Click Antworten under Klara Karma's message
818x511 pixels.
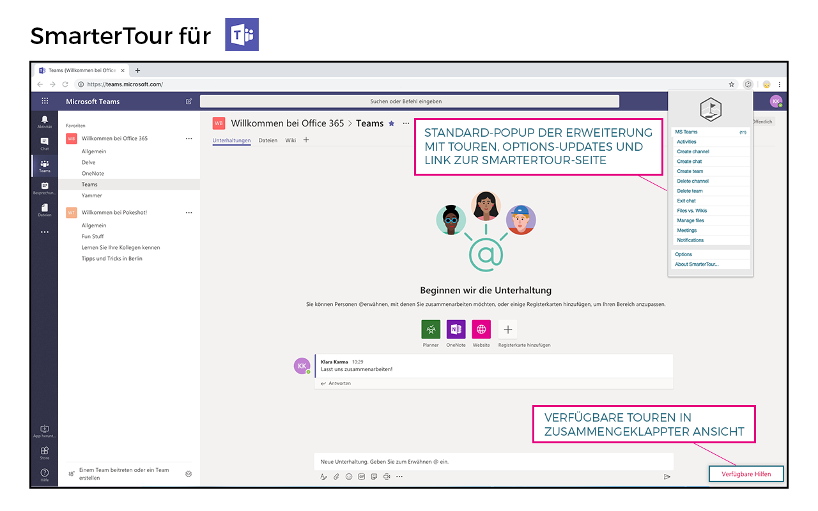pyautogui.click(x=336, y=383)
